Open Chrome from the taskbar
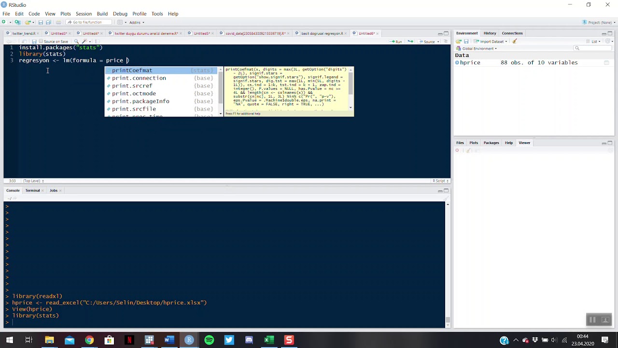Screen dimensions: 618x348 (89, 340)
